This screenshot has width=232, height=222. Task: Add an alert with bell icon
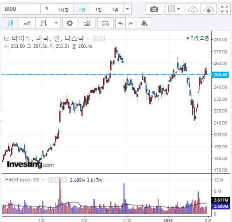click(144, 23)
